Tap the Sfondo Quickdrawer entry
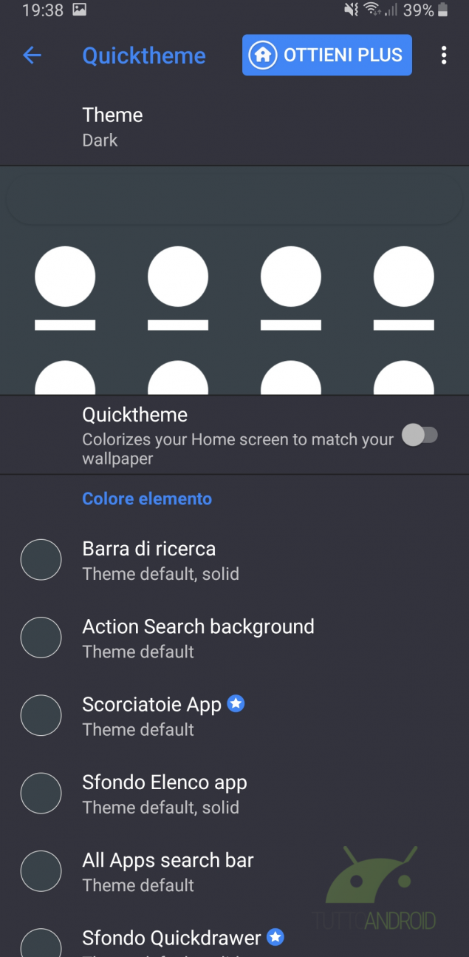The width and height of the screenshot is (469, 957). 171,939
